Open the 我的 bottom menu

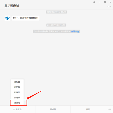click(x=88, y=109)
